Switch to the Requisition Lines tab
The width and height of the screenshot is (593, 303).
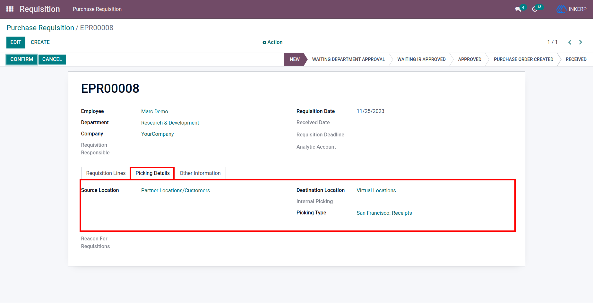(x=106, y=173)
